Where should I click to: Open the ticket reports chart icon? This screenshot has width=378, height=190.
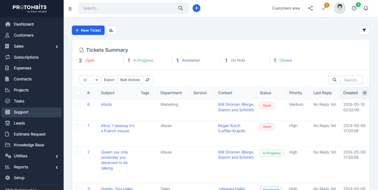click(x=111, y=30)
